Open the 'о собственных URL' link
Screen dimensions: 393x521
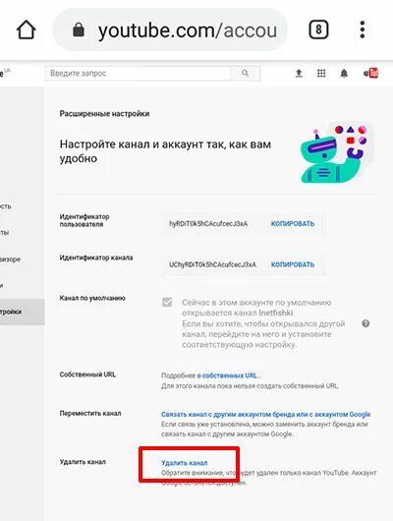coord(227,376)
